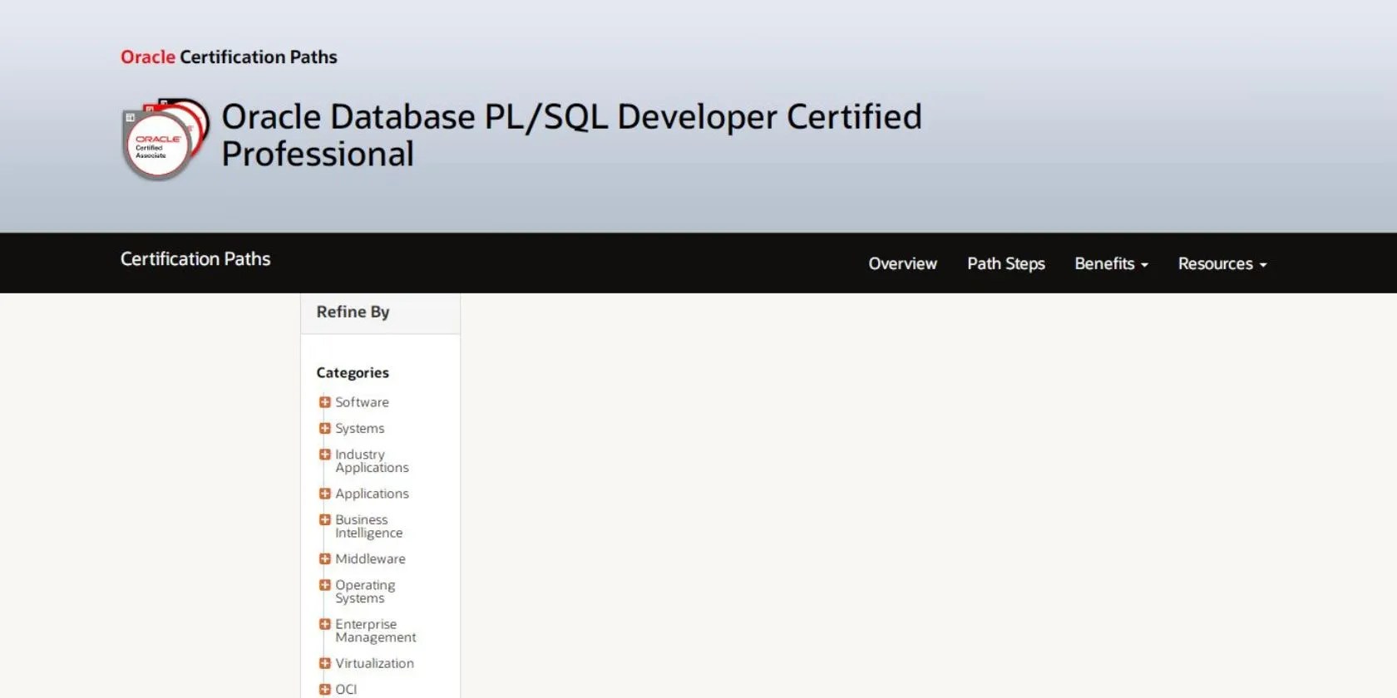Screen dimensions: 1397x698
Task: Expand the Software category plus icon
Action: tap(325, 402)
